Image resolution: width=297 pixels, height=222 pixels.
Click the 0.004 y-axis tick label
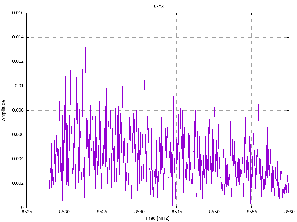tap(18, 159)
